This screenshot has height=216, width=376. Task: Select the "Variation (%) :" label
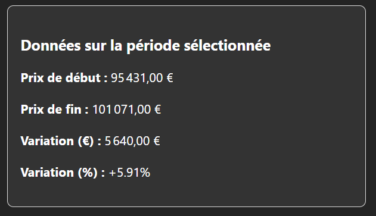click(x=63, y=173)
